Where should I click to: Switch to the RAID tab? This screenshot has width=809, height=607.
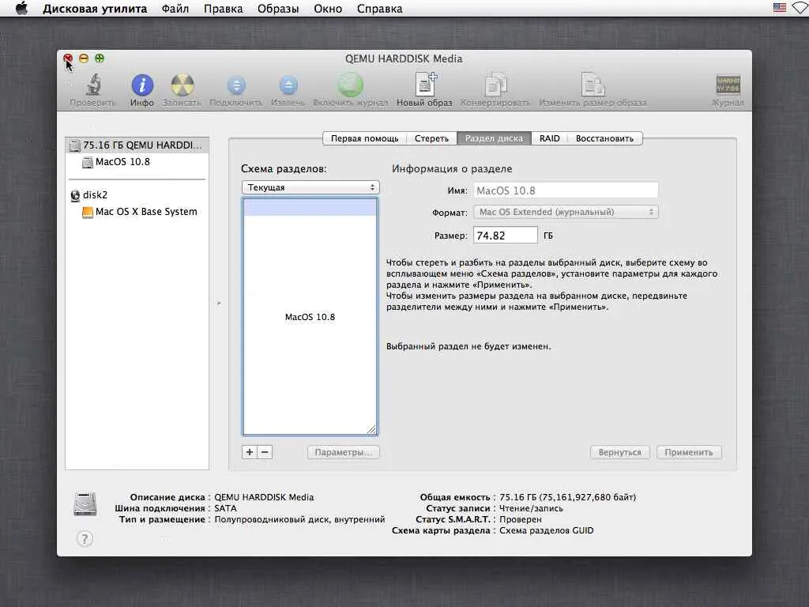pyautogui.click(x=550, y=138)
